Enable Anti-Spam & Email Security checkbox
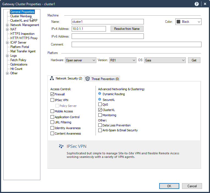Image resolution: width=210 pixels, height=193 pixels. coord(100,130)
